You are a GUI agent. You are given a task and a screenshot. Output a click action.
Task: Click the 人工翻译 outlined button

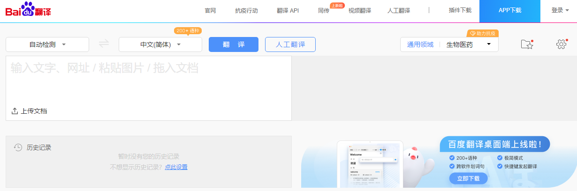pos(290,44)
